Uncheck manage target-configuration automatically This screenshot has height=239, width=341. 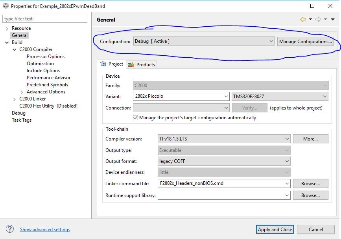pos(136,117)
